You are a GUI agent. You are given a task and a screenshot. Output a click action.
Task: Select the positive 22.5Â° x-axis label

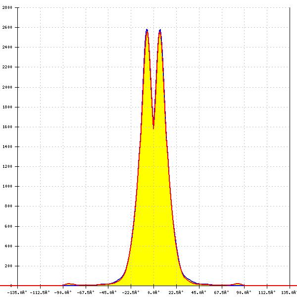coord(176,293)
